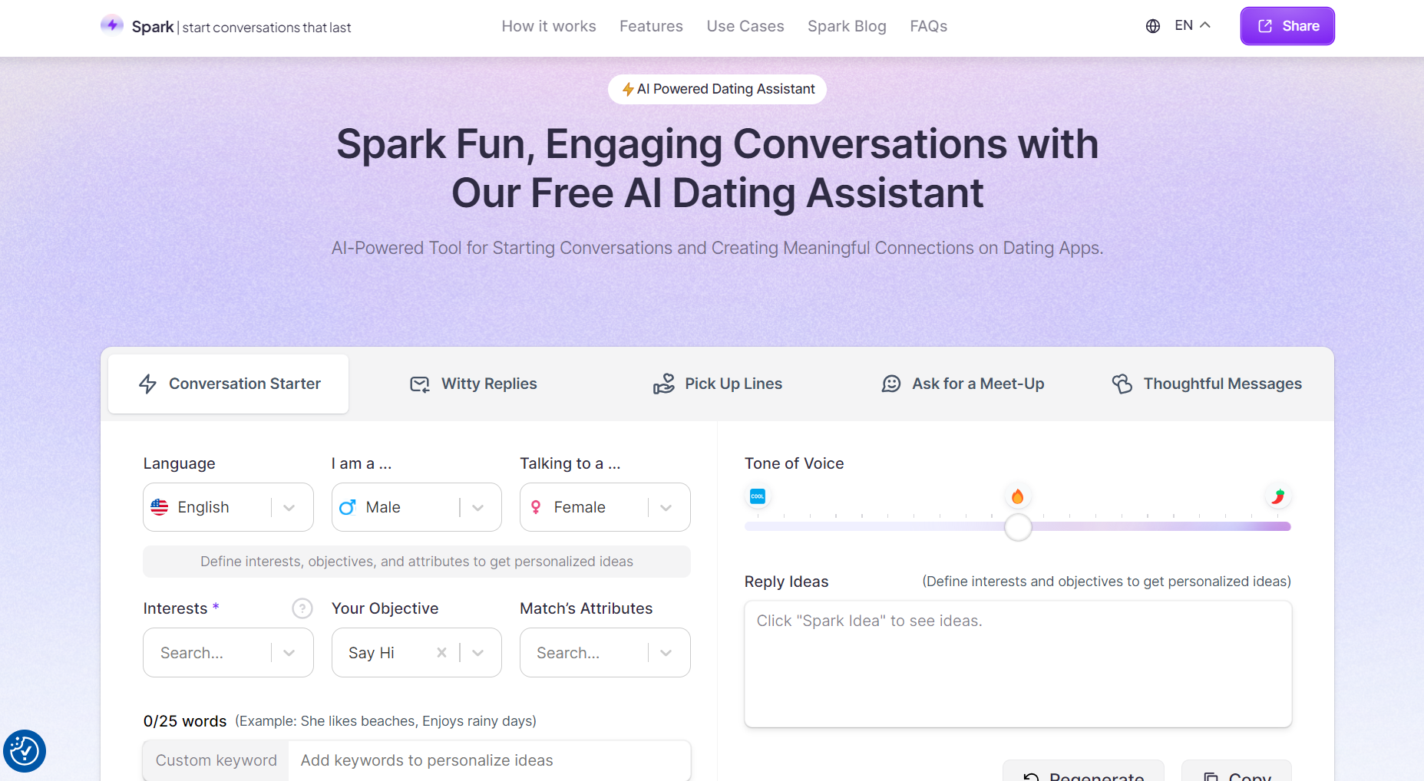The width and height of the screenshot is (1424, 781).
Task: Click the '0/25 words' counter text
Action: [185, 721]
